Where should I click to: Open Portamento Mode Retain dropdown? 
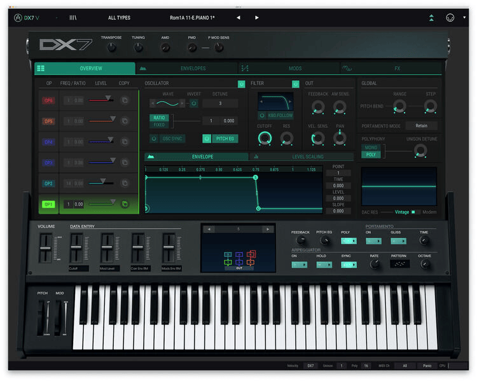pos(421,126)
